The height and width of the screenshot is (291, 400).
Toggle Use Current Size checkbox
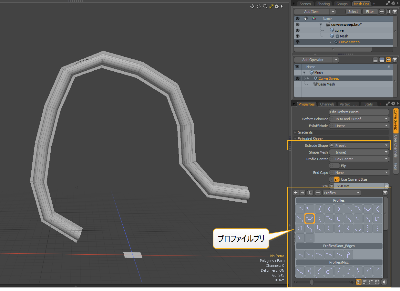tap(337, 179)
